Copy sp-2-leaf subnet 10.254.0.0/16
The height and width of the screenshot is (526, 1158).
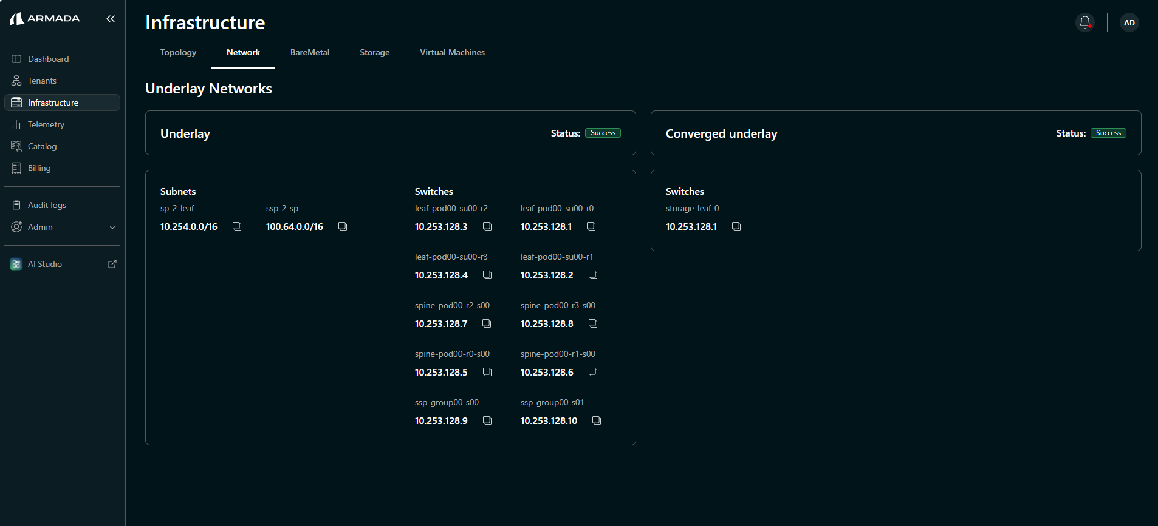point(237,226)
